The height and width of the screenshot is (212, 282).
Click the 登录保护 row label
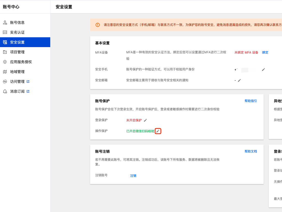[101, 120]
